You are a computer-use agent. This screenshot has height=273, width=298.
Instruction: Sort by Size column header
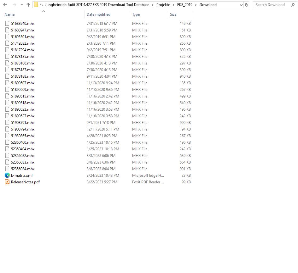(x=173, y=14)
